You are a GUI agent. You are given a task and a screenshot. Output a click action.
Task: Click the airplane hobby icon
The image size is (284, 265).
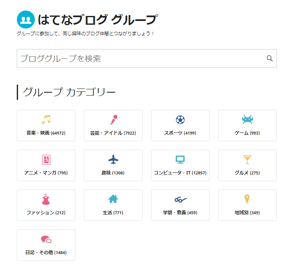[113, 159]
